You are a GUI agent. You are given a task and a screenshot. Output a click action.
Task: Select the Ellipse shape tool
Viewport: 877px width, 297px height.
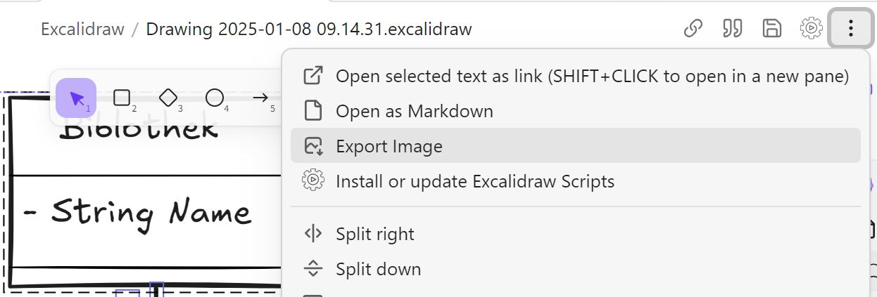pos(215,98)
